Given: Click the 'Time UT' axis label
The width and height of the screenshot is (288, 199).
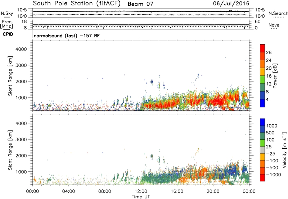Looking at the screenshot, I should (x=141, y=197).
